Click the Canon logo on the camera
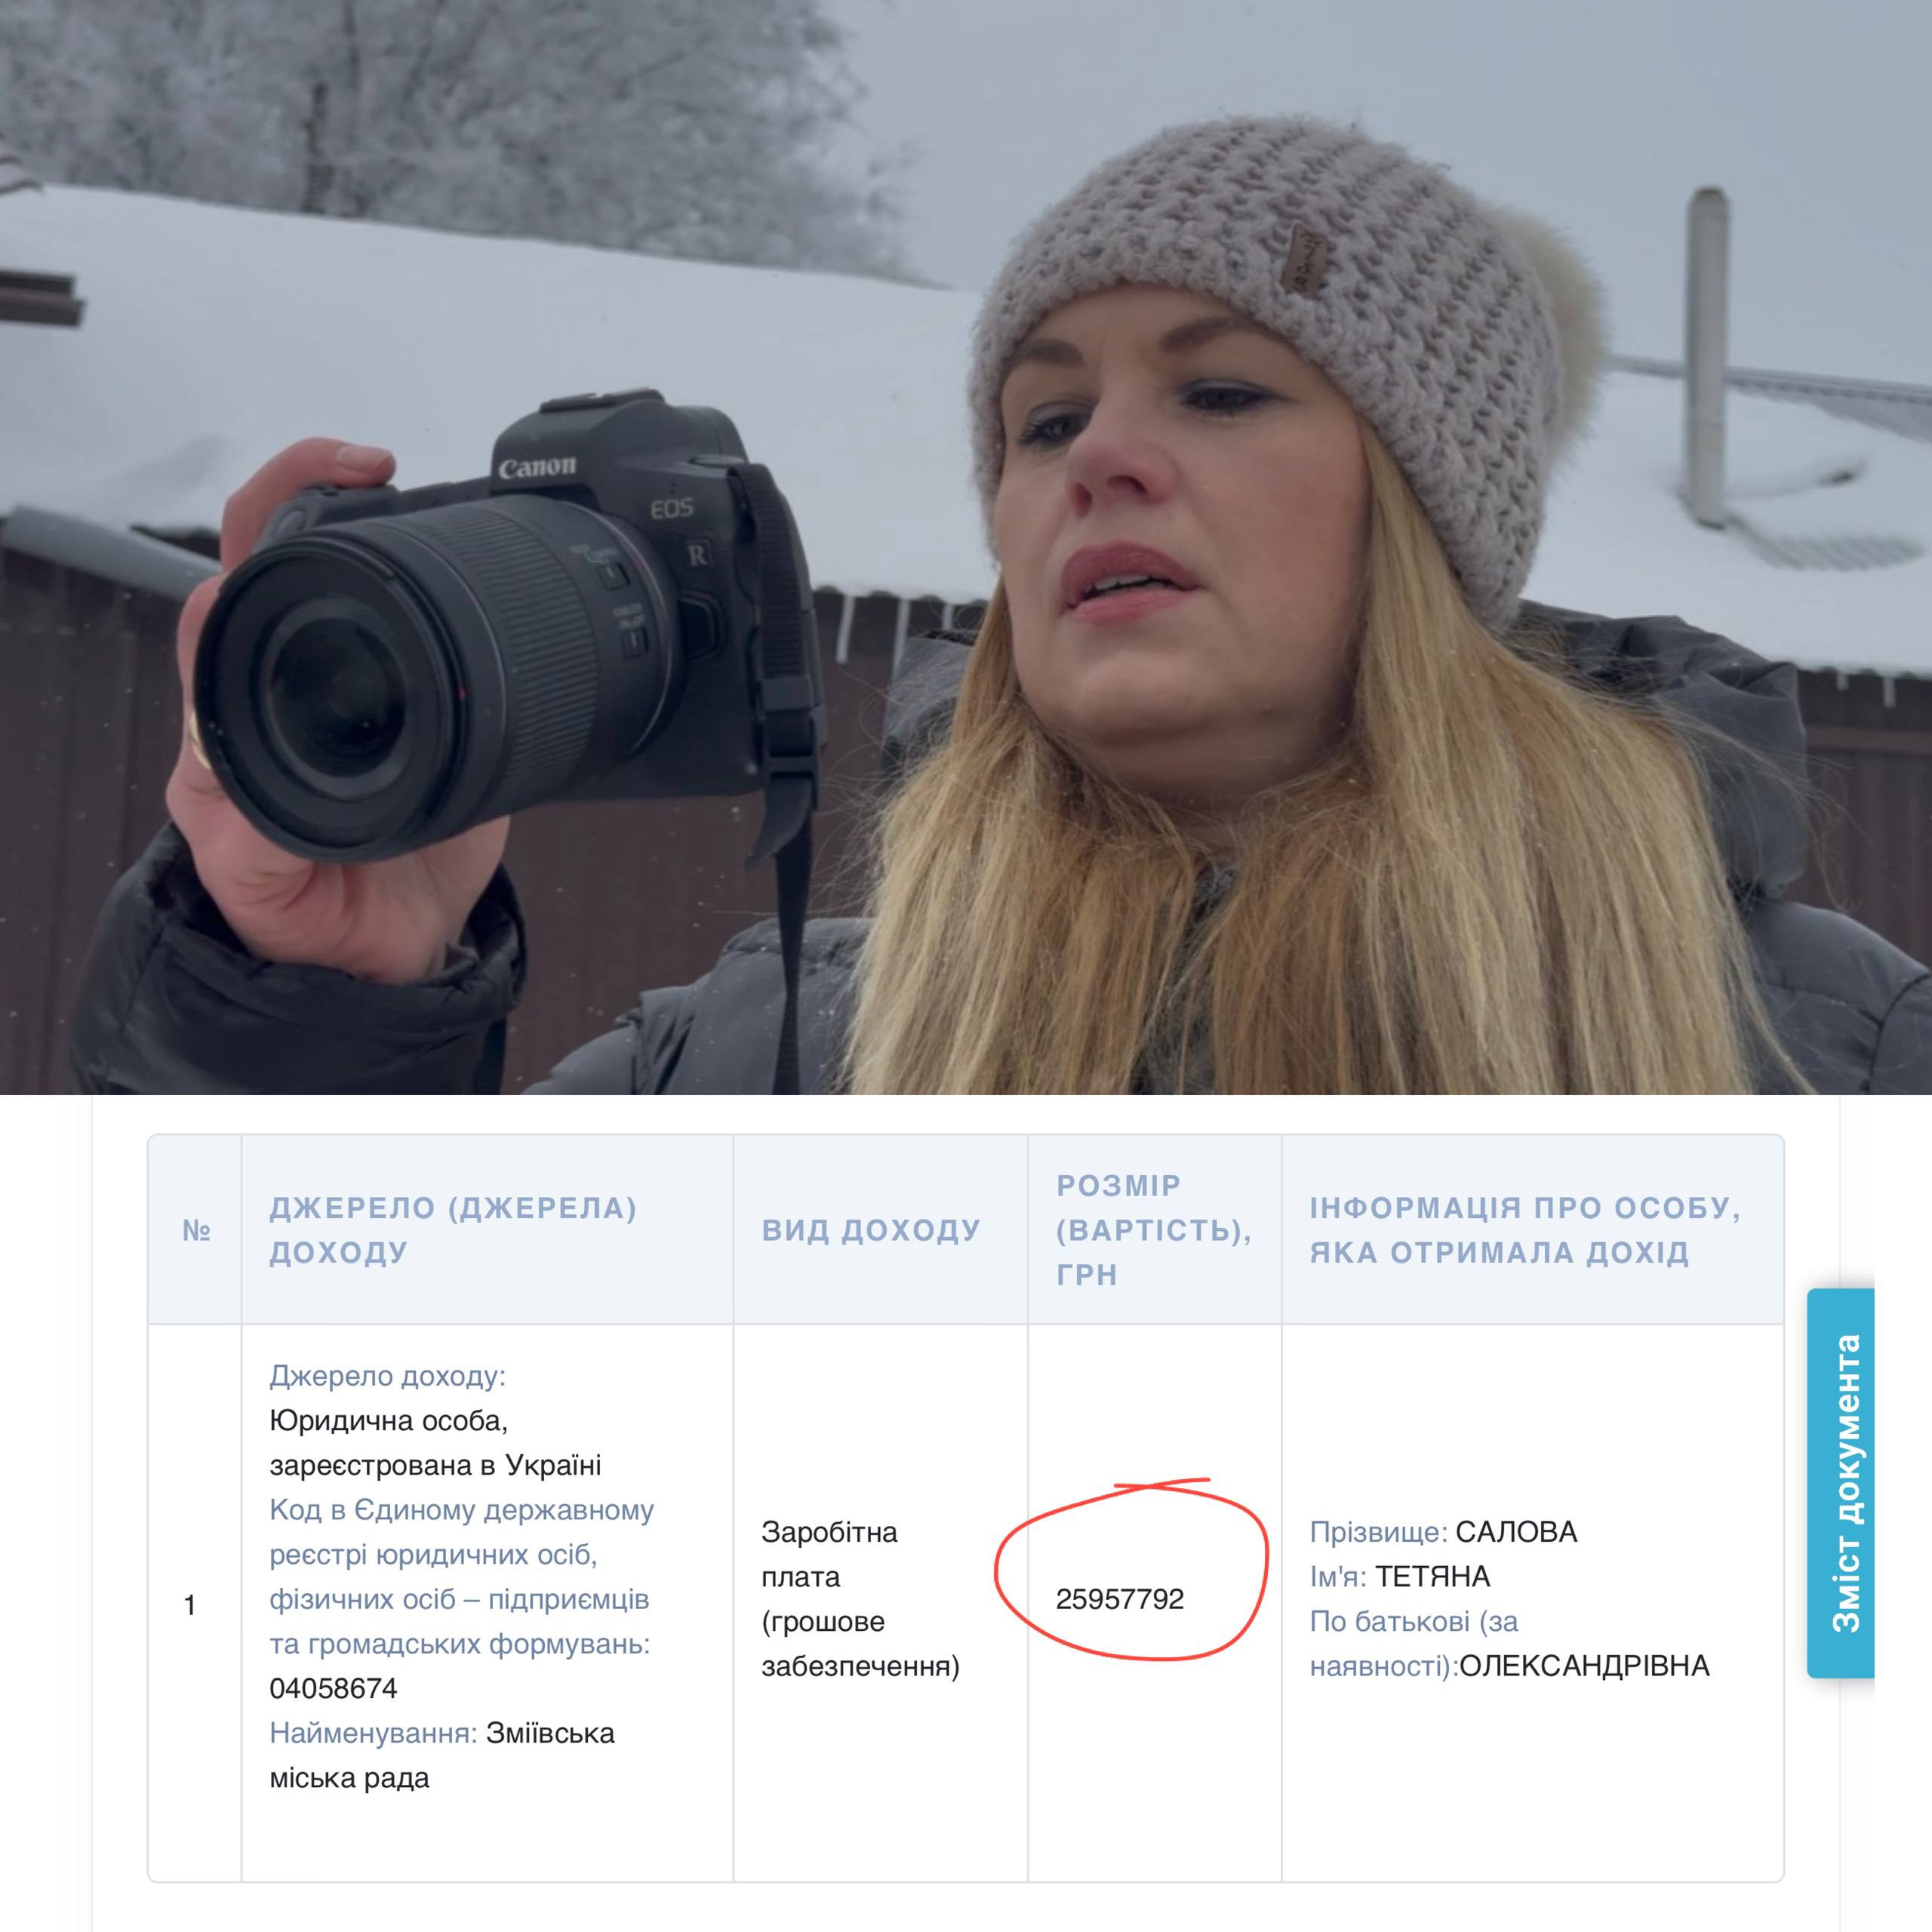Screen dimensions: 1932x1932 pyautogui.click(x=537, y=467)
